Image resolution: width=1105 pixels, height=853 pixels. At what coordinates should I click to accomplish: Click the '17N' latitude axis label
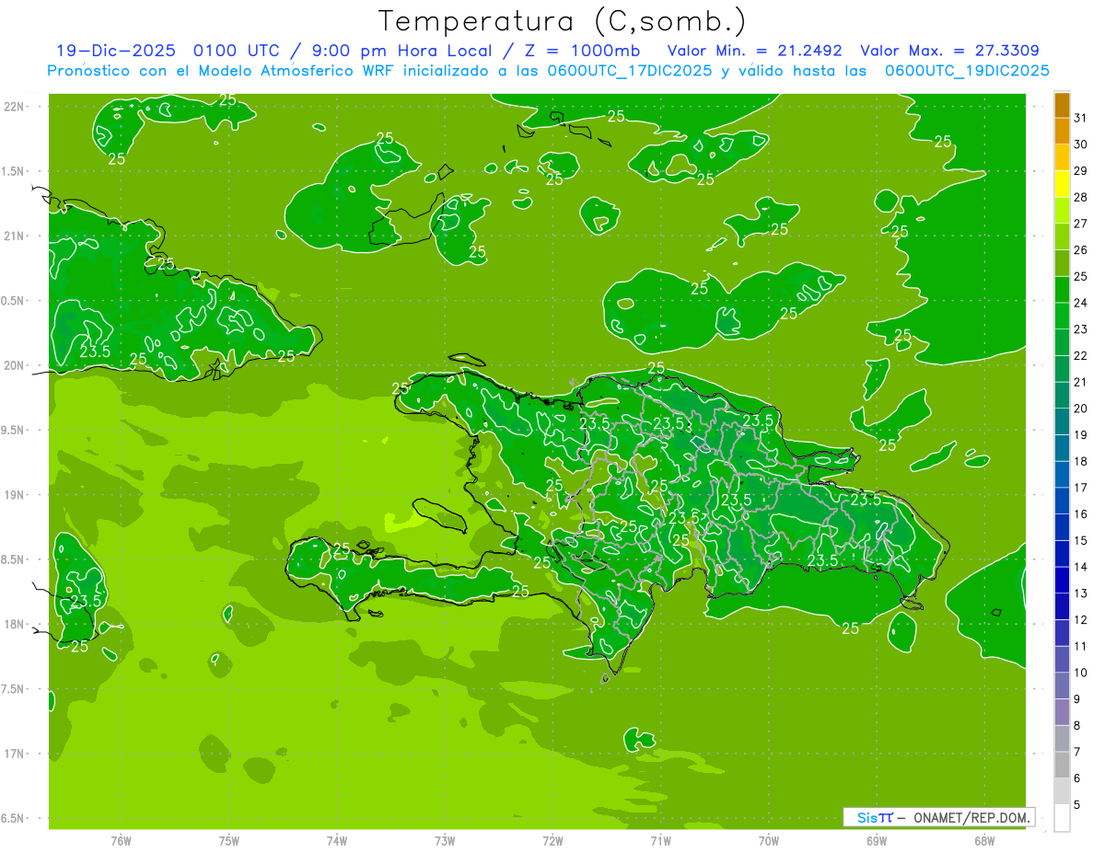15,755
